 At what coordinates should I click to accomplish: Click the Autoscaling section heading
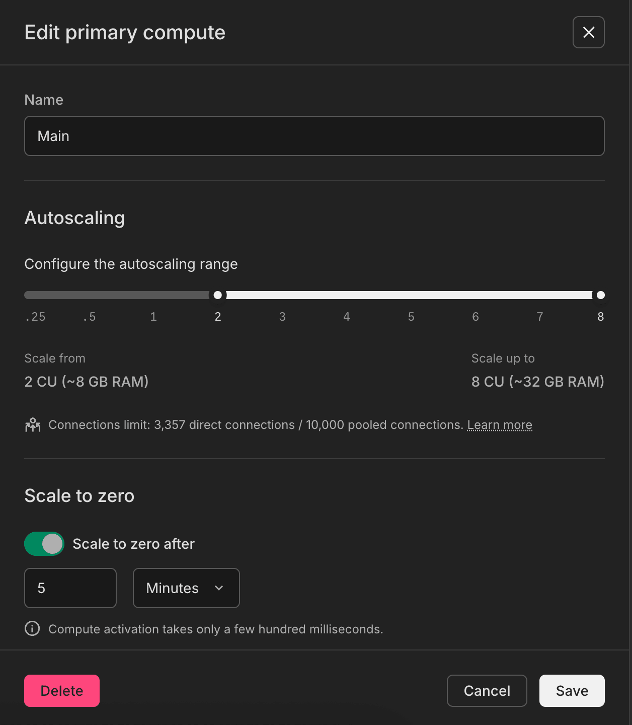tap(74, 218)
